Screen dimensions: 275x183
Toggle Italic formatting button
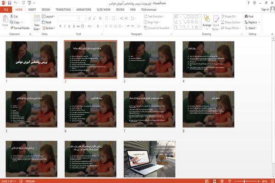65,26
